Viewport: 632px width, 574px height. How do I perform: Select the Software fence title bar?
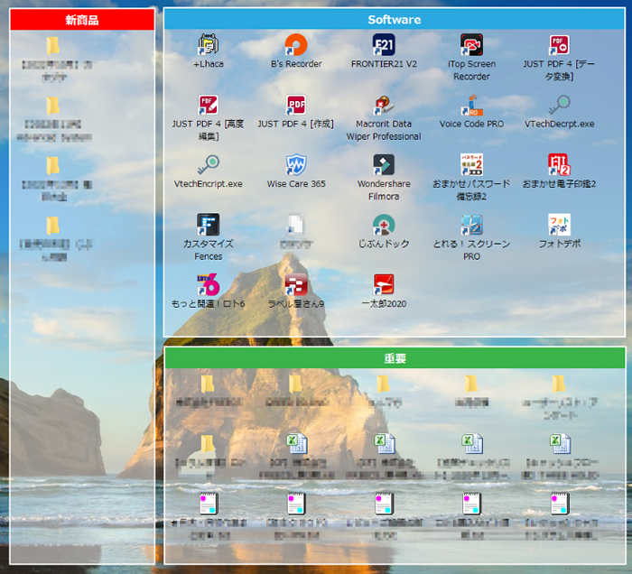point(395,19)
